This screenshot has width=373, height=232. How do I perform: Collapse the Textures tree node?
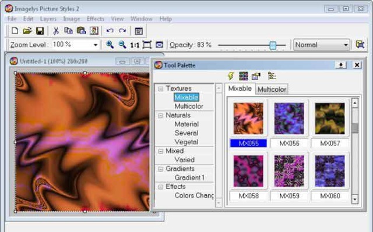(161, 89)
